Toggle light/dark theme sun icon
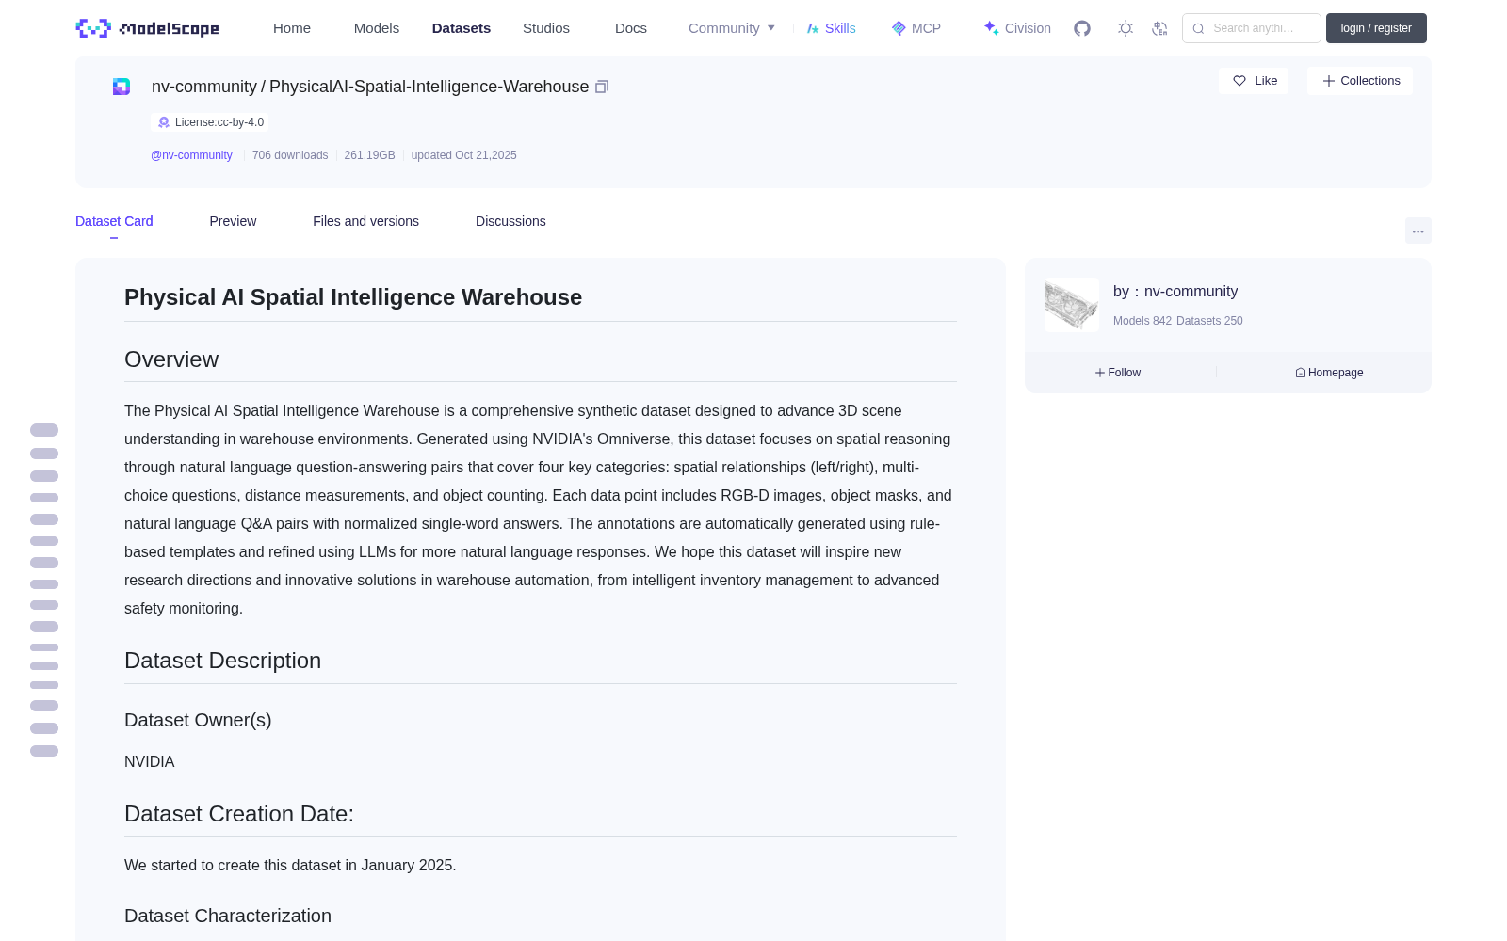Image resolution: width=1507 pixels, height=941 pixels. 1126,28
